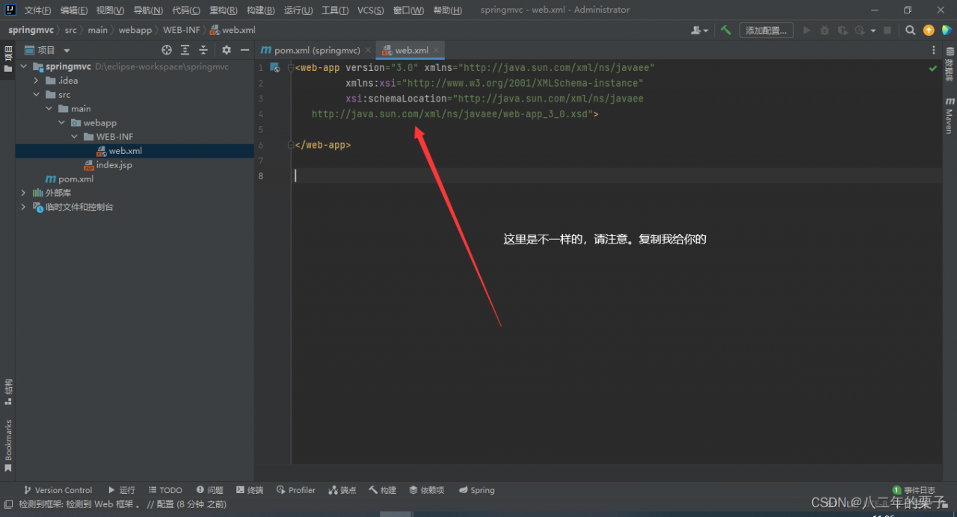Open the account profile dropdown
The height and width of the screenshot is (517, 957).
tap(699, 31)
